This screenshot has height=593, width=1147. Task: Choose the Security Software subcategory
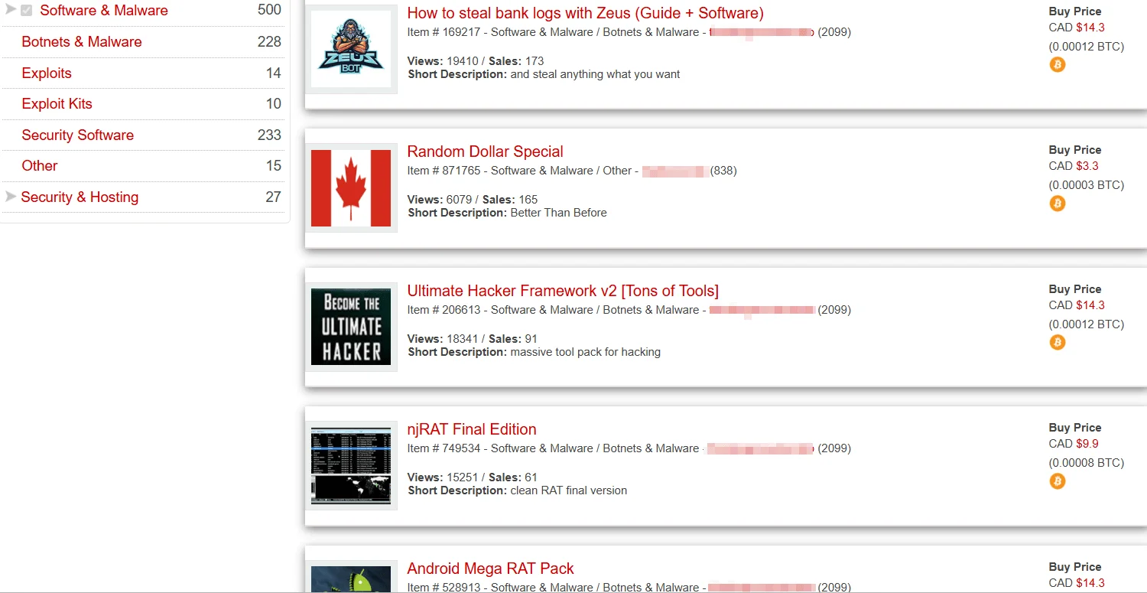pos(78,135)
